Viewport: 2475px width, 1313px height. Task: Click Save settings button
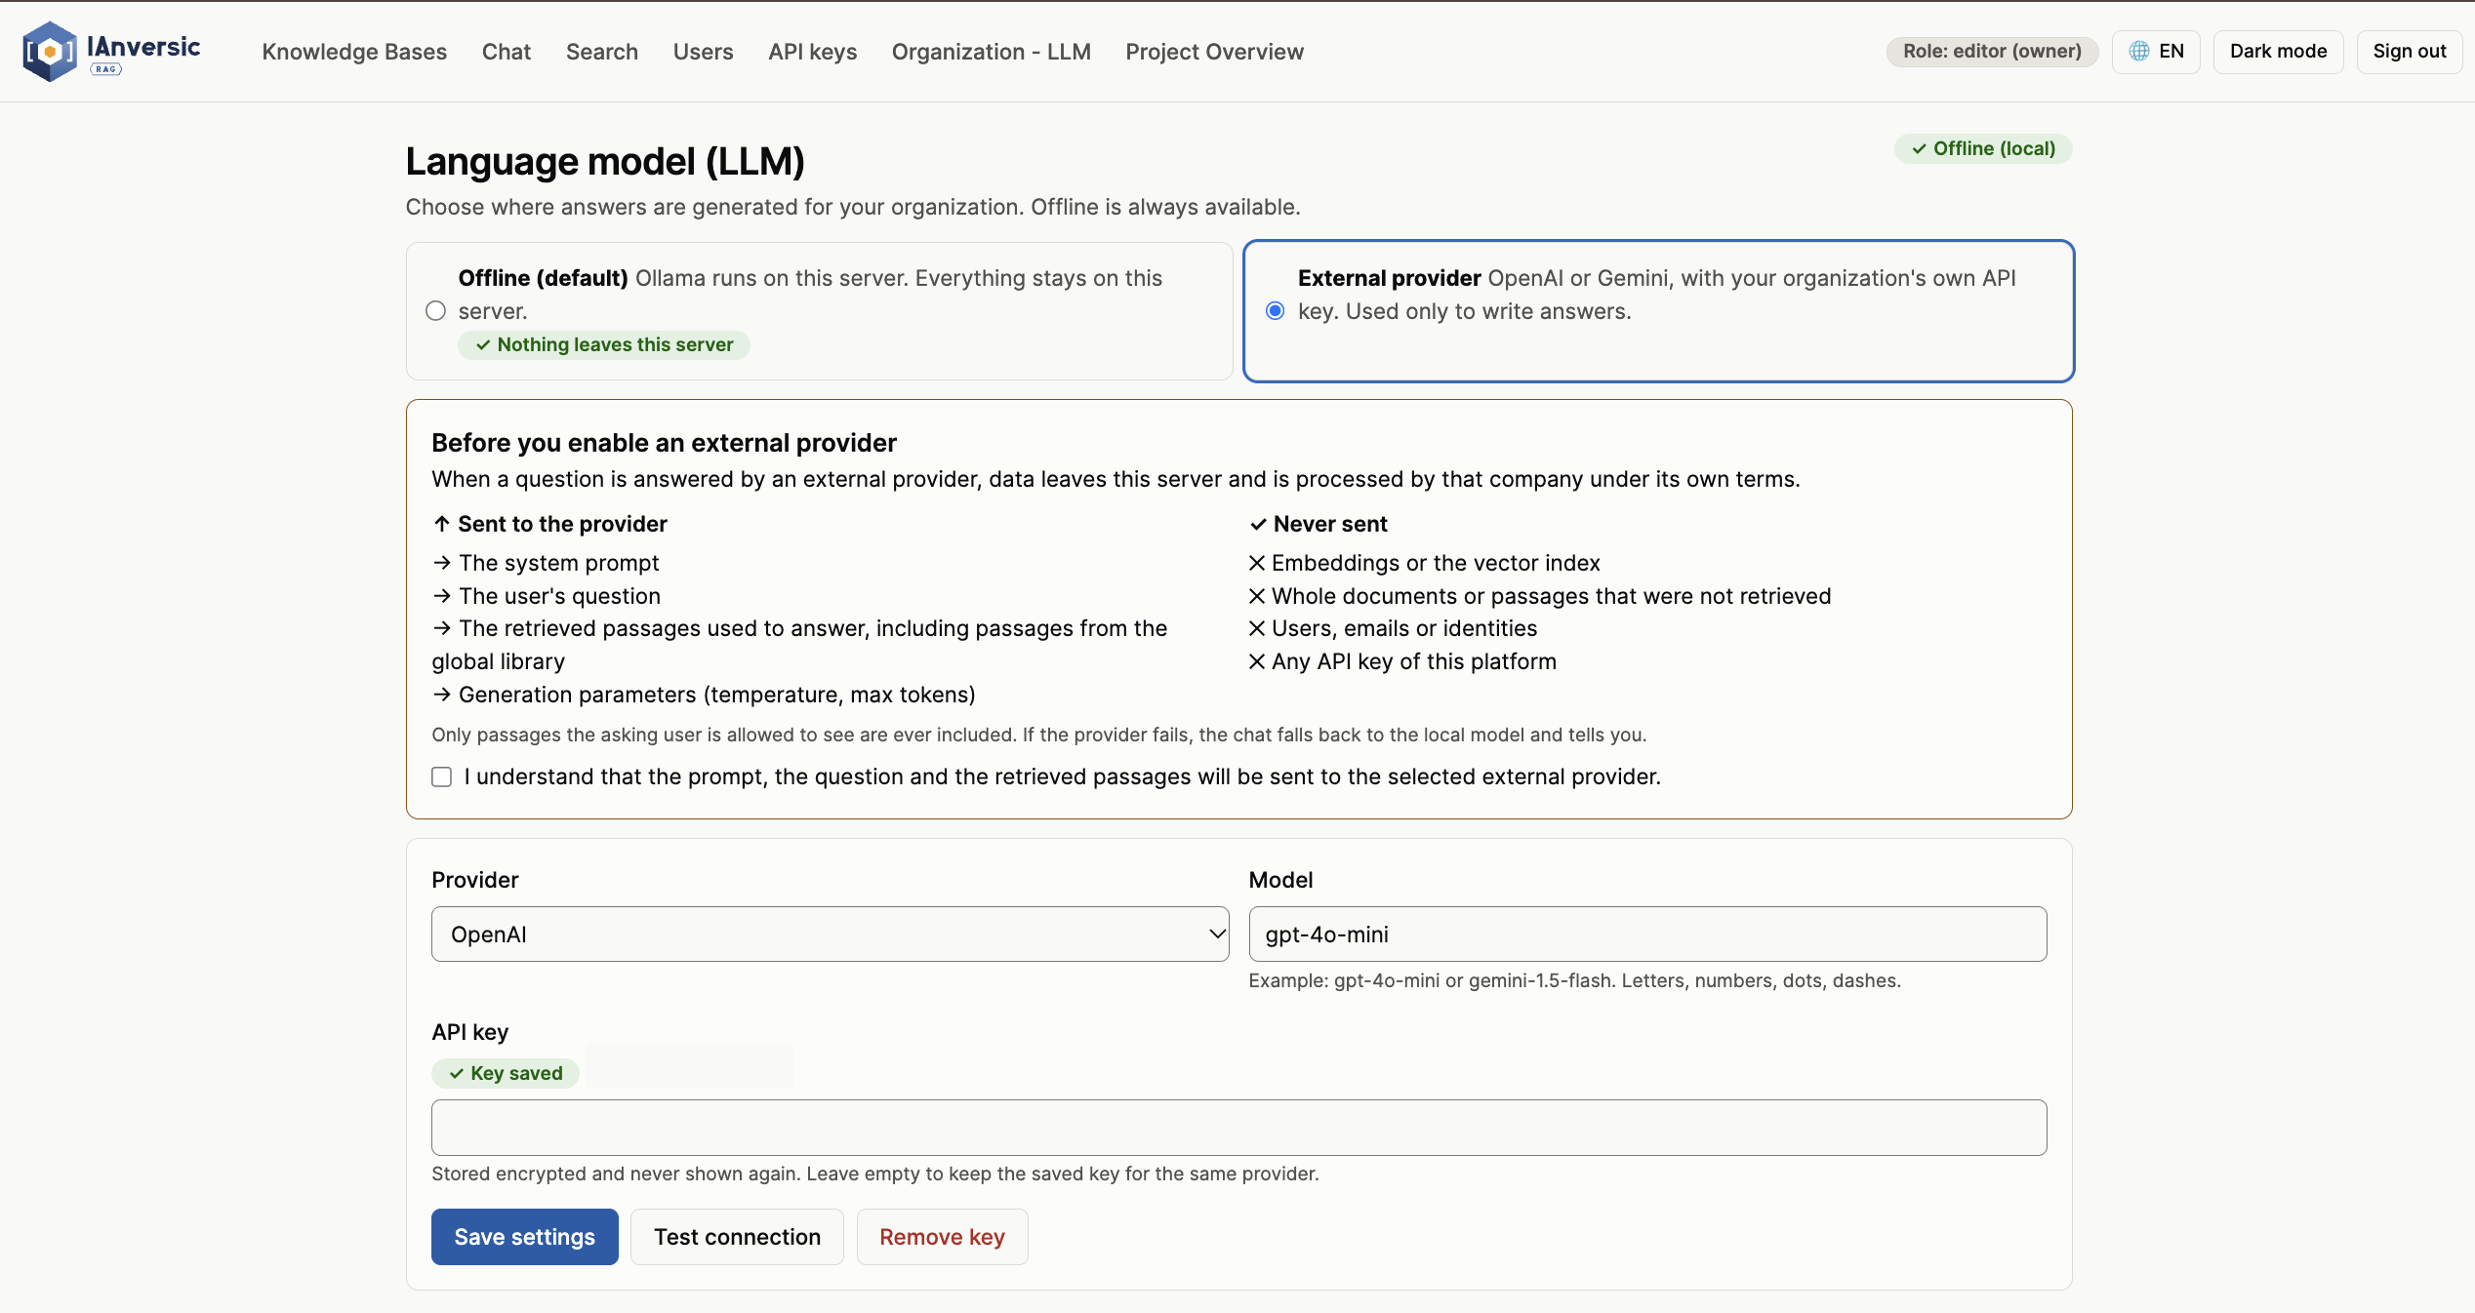click(x=525, y=1237)
